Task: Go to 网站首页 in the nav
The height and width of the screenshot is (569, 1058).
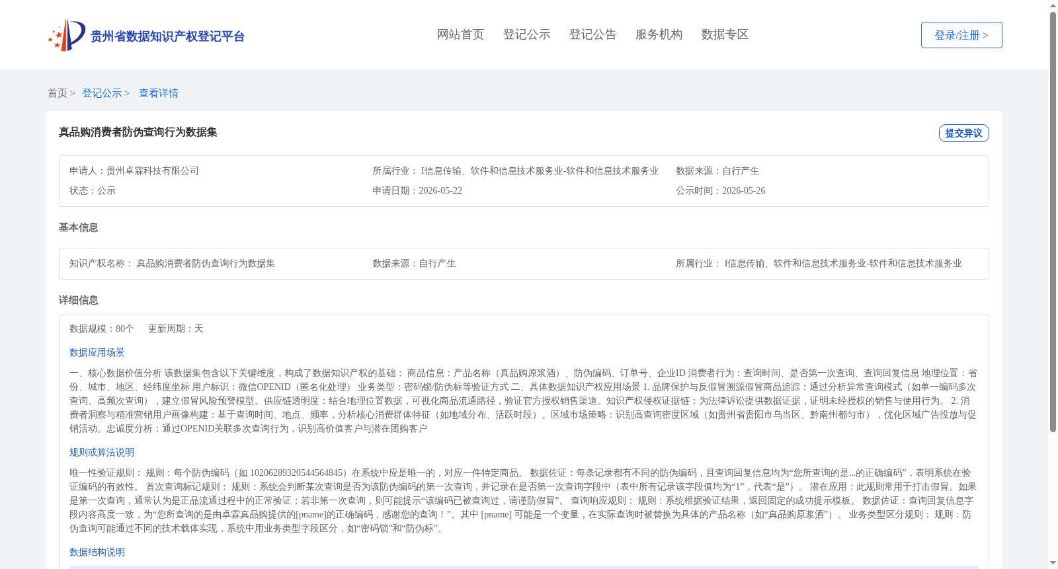Action: tap(460, 34)
